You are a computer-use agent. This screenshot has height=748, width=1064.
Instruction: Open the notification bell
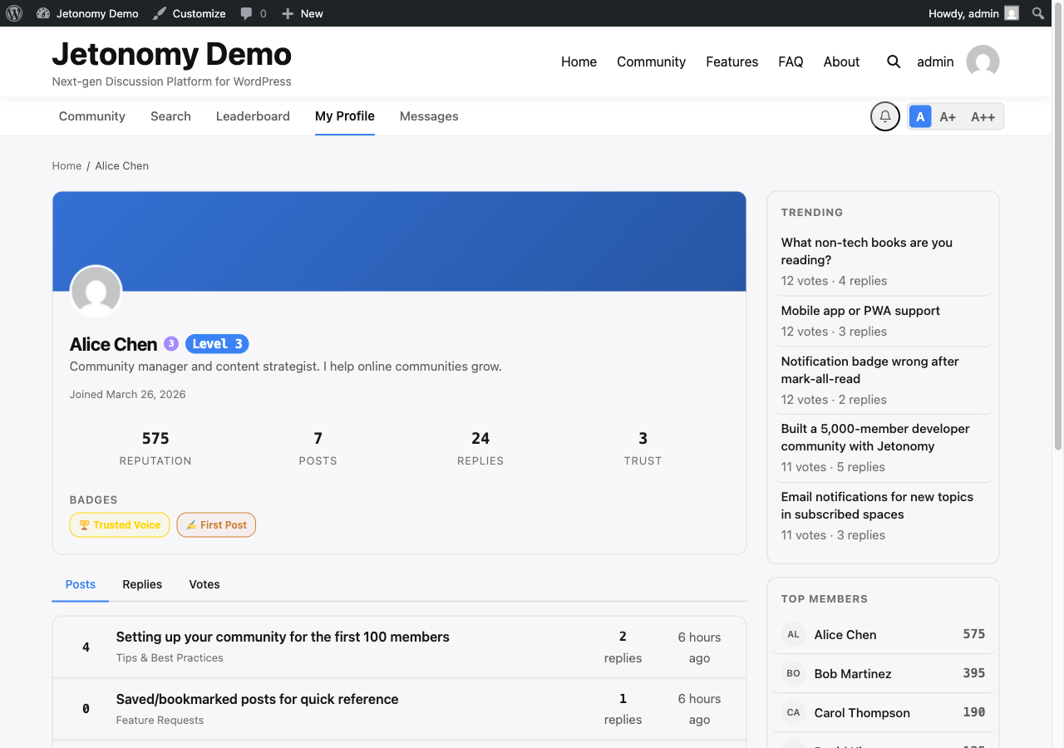(884, 116)
